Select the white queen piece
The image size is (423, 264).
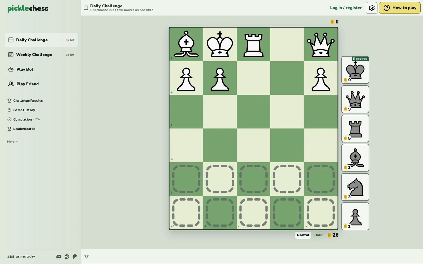321,45
